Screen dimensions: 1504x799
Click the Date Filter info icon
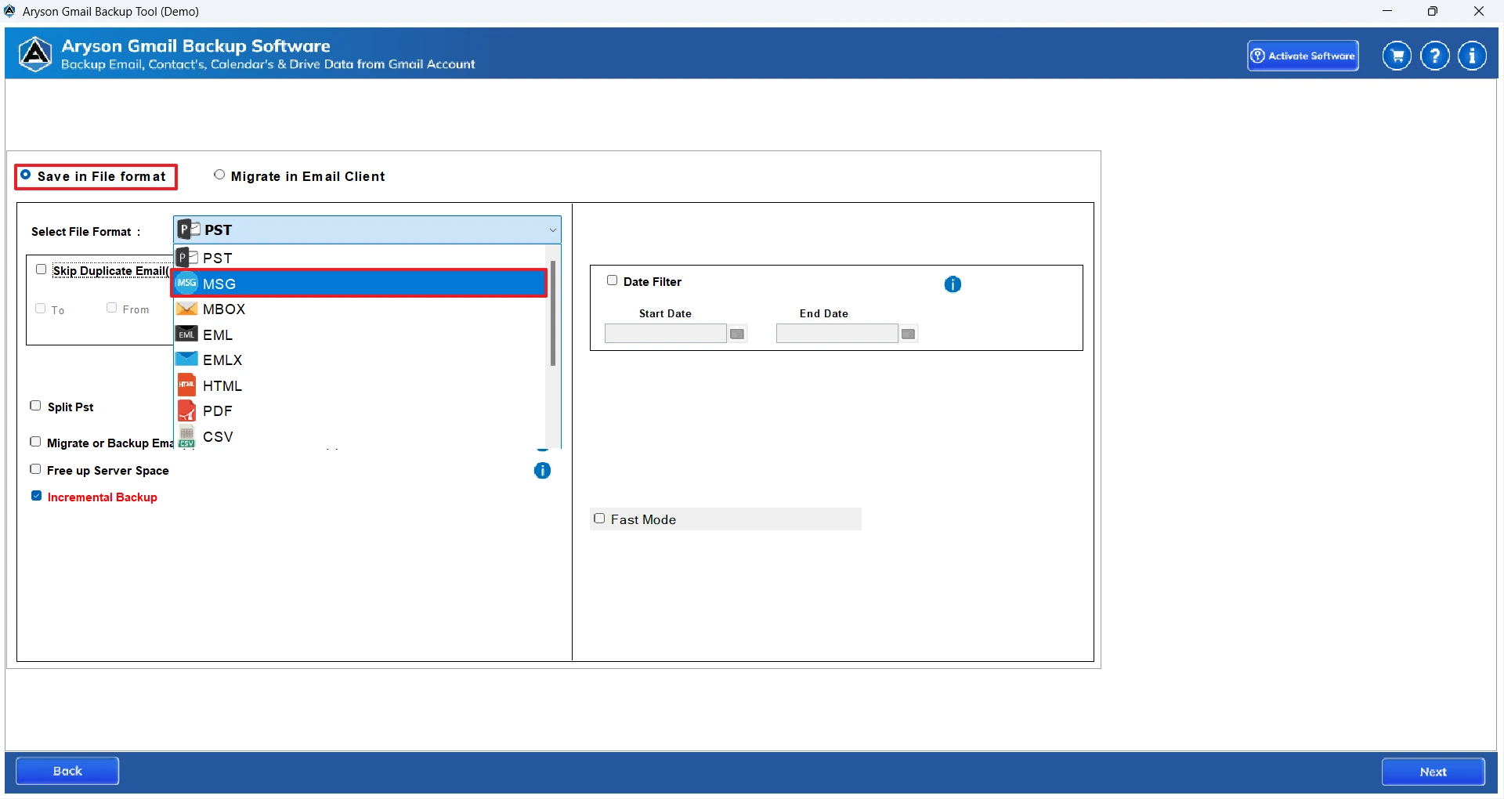(x=953, y=284)
